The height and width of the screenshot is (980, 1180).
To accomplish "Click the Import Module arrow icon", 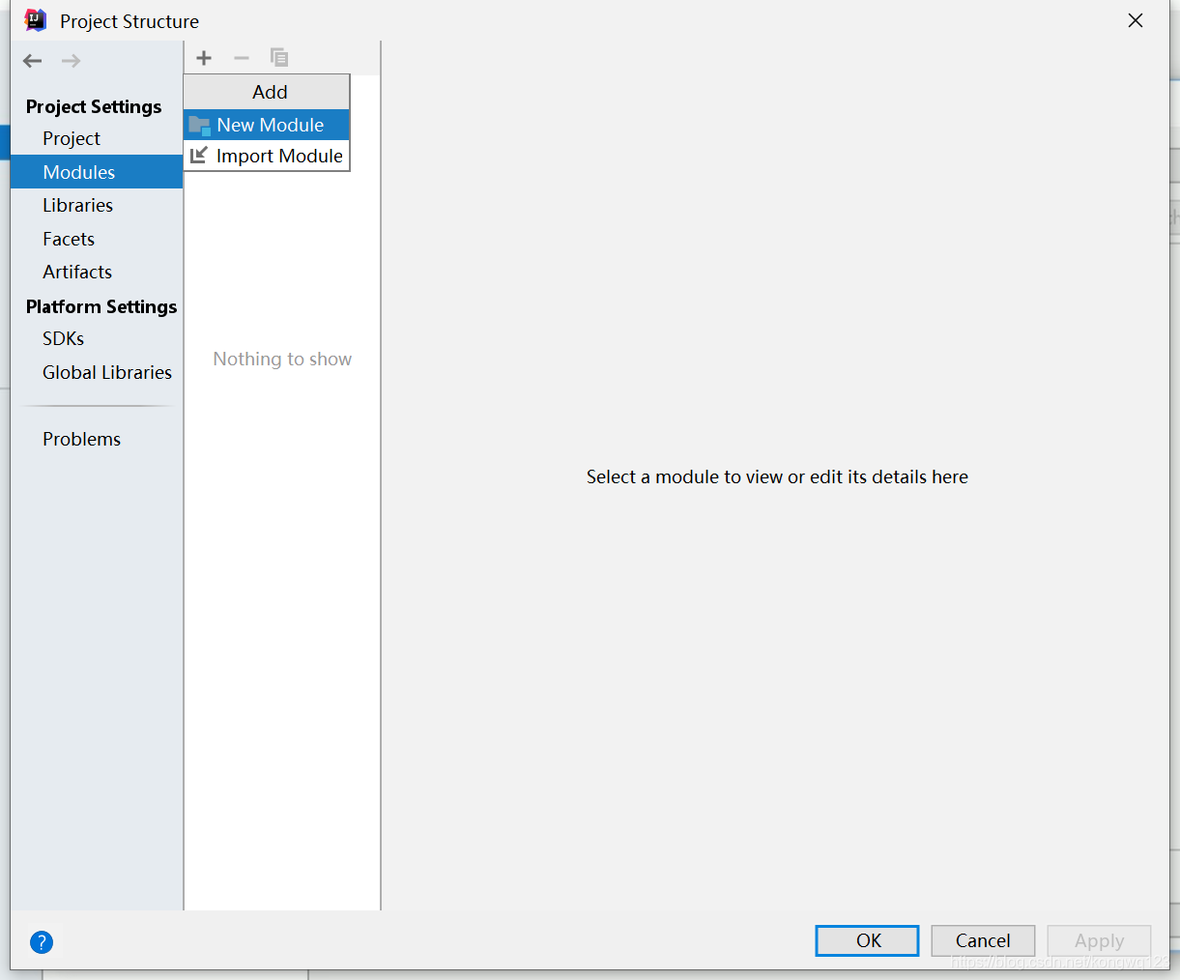I will coord(199,155).
